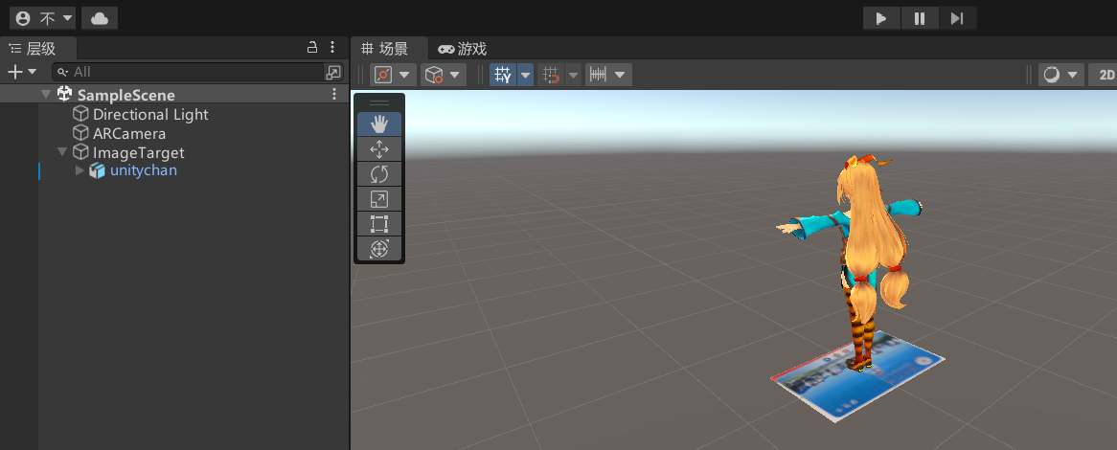Select the Hand view tool

[x=379, y=124]
